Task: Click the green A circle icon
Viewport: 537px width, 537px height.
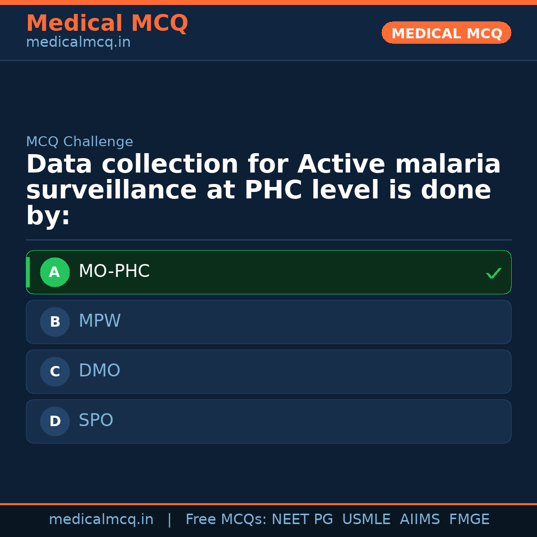Action: [x=55, y=272]
